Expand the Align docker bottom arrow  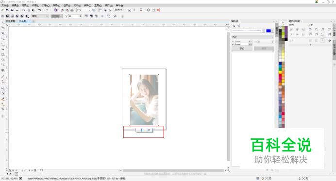pyautogui.click(x=310, y=45)
